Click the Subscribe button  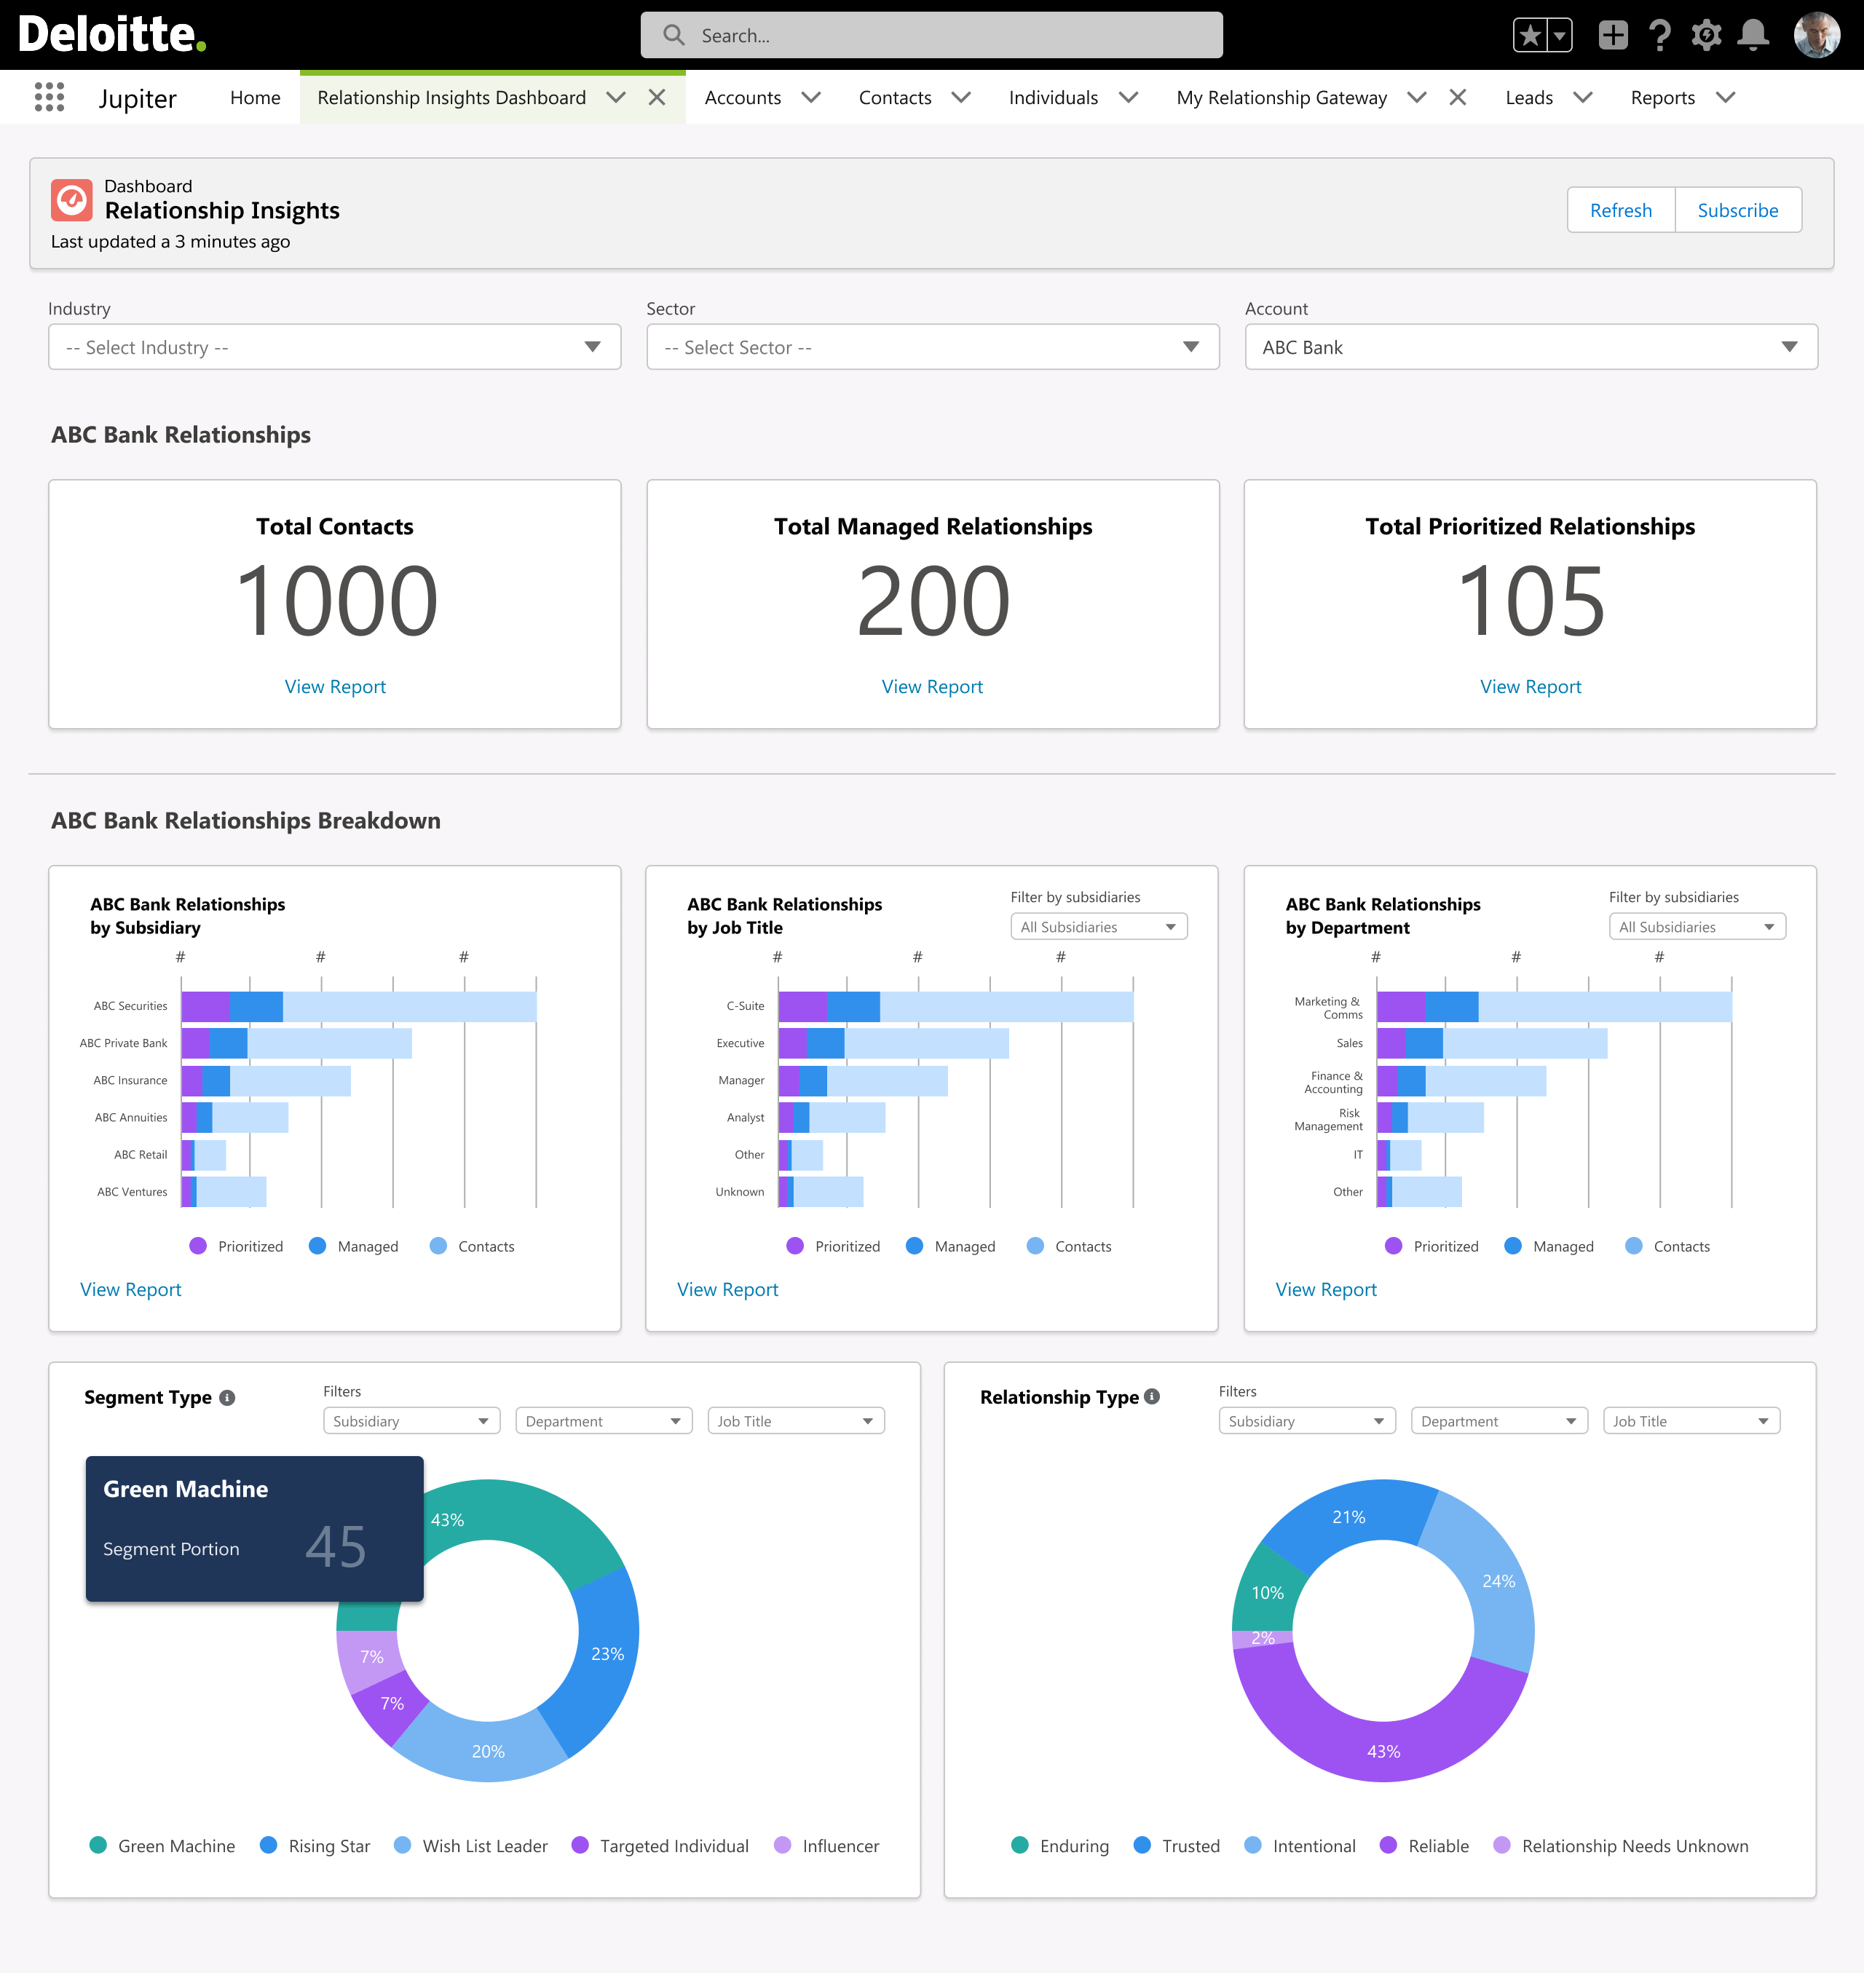point(1738,210)
